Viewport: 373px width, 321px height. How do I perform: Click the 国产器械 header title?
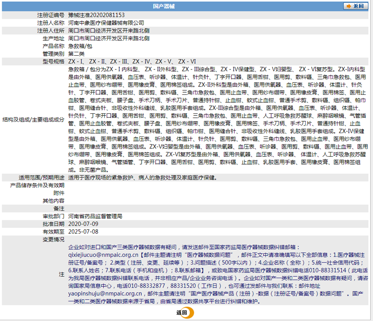point(164,6)
